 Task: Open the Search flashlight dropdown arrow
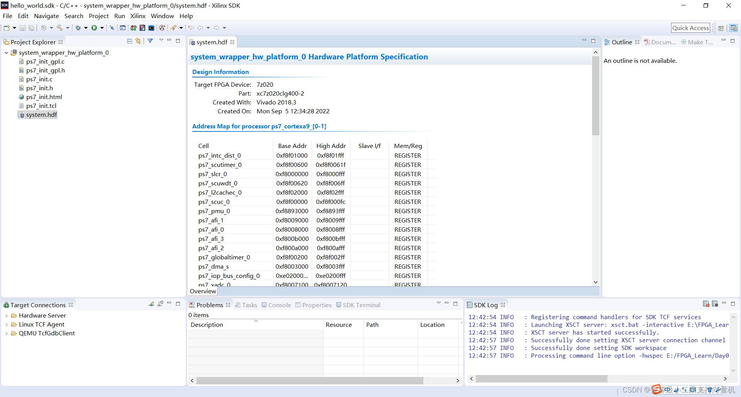(181, 28)
